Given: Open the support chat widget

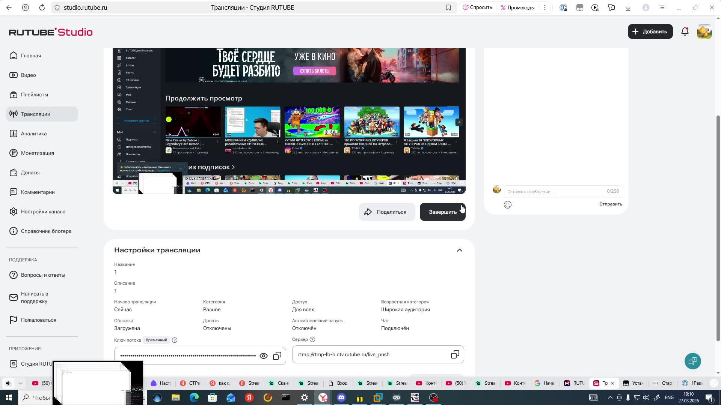Looking at the screenshot, I should [x=692, y=361].
